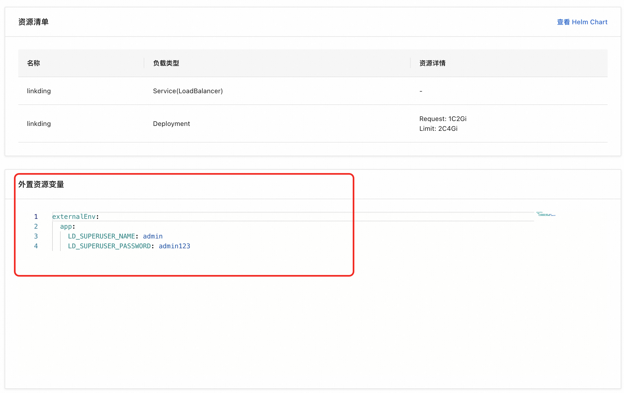Click the Limit: 2C4Gi resource text
This screenshot has width=624, height=393.
coord(438,129)
